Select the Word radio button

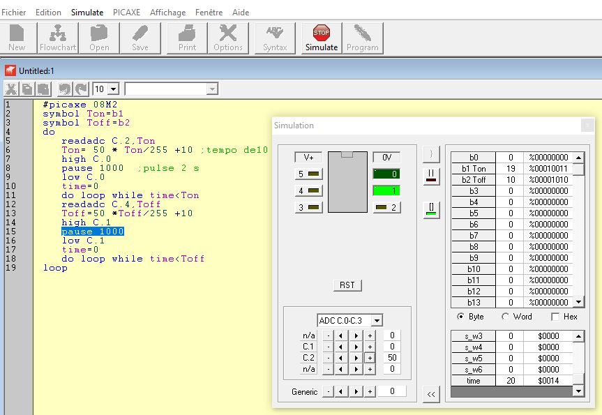coord(506,316)
